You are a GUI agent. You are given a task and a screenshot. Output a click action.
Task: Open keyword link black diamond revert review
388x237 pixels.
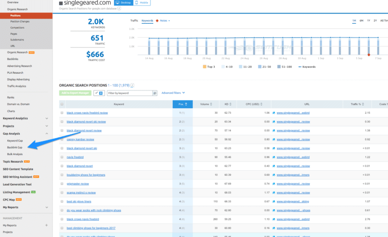[84, 130]
